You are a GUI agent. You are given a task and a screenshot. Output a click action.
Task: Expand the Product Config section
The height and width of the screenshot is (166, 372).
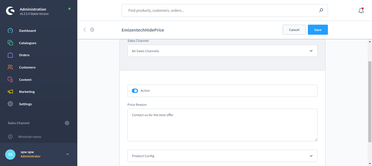tap(222, 156)
